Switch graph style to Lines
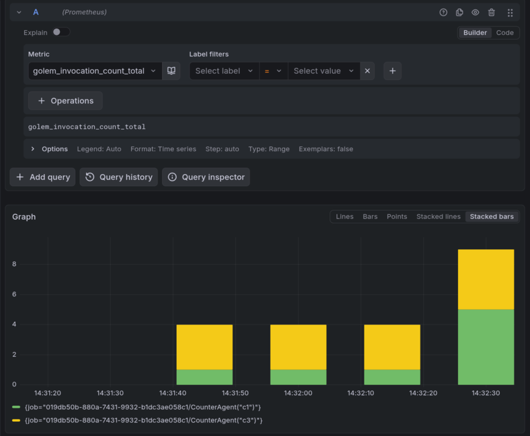This screenshot has height=436, width=530. click(x=344, y=216)
